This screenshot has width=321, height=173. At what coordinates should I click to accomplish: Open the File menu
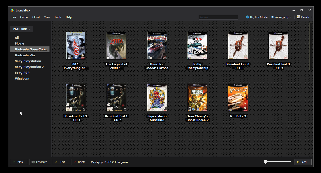pyautogui.click(x=14, y=17)
